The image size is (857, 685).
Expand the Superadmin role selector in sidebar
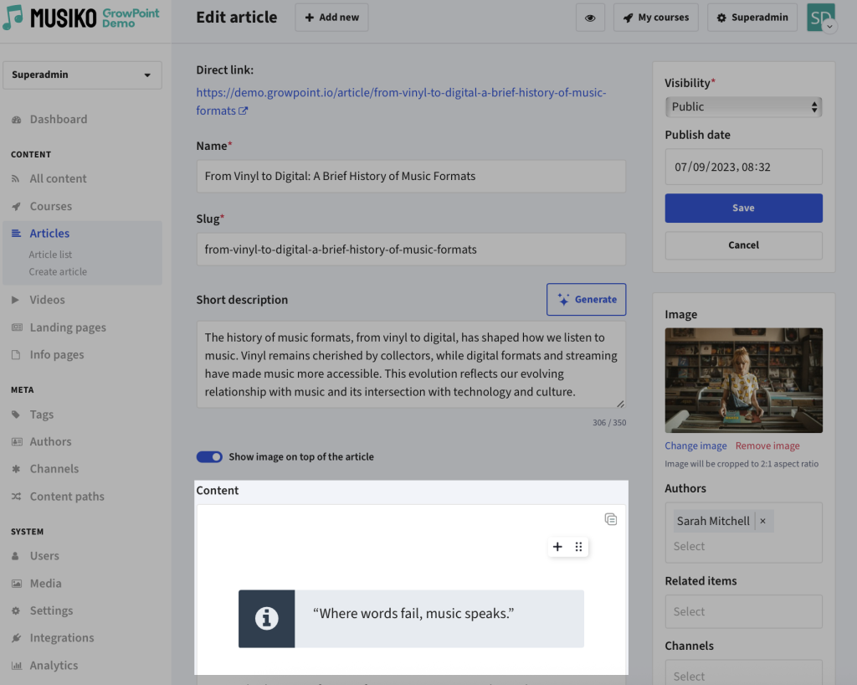82,75
